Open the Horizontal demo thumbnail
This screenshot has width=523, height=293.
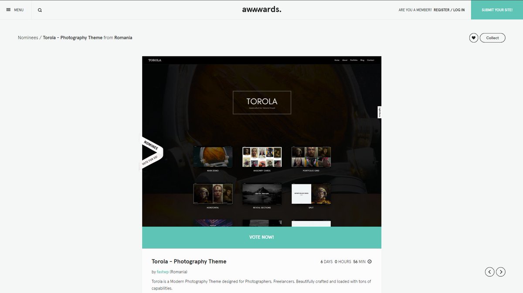tap(213, 194)
